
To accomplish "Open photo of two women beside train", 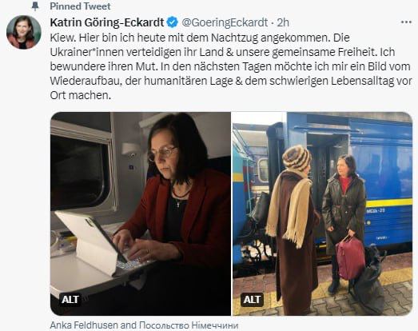I will [323, 213].
